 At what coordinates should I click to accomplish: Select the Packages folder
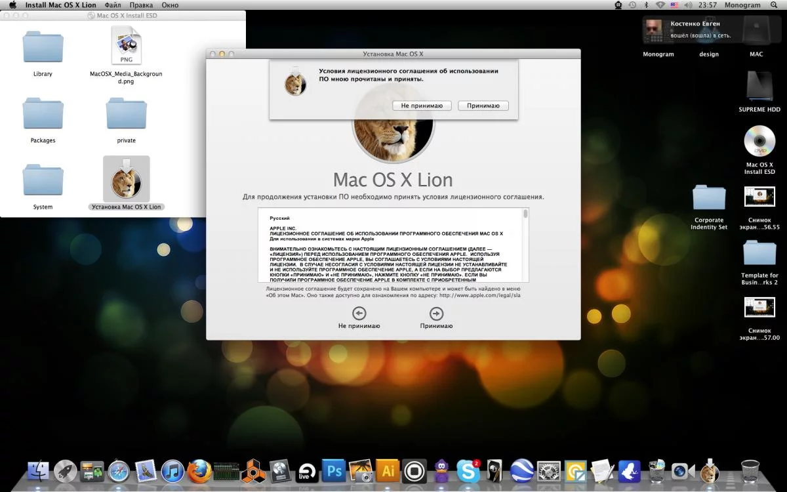(x=43, y=114)
